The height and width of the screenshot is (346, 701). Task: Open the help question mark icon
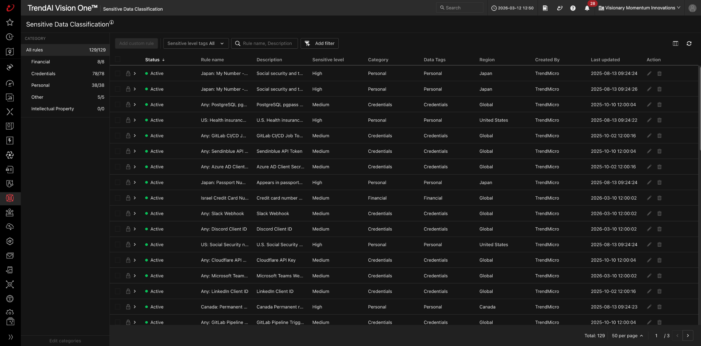pyautogui.click(x=573, y=8)
